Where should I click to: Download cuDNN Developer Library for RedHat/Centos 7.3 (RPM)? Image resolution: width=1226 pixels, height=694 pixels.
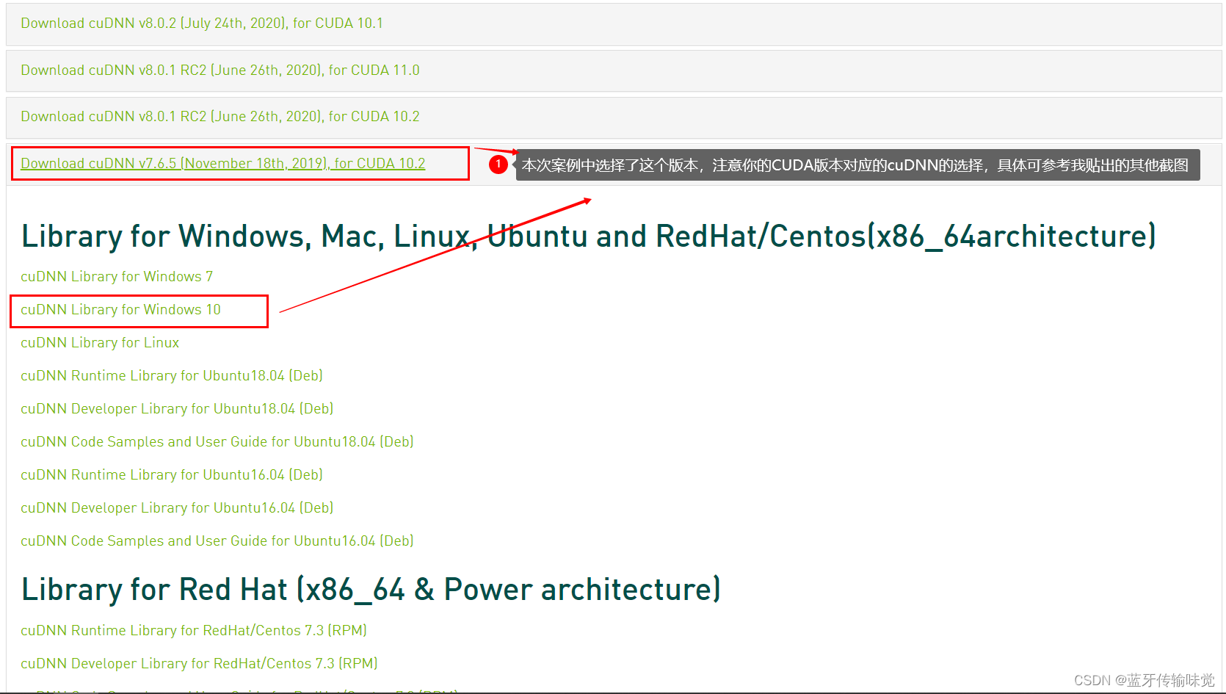(x=199, y=663)
